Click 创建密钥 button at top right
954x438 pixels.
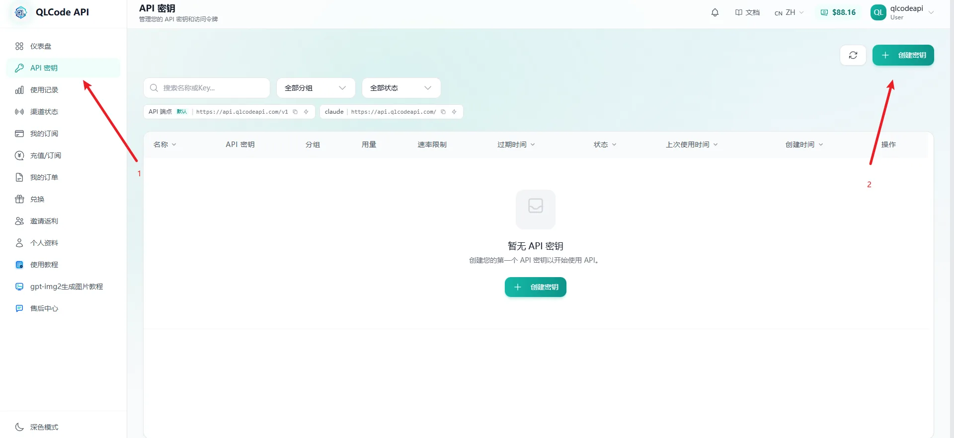point(903,55)
